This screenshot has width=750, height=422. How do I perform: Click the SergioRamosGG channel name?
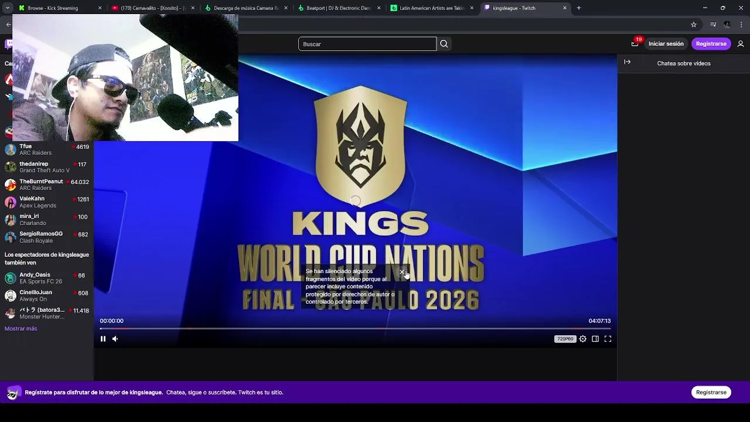click(x=41, y=234)
